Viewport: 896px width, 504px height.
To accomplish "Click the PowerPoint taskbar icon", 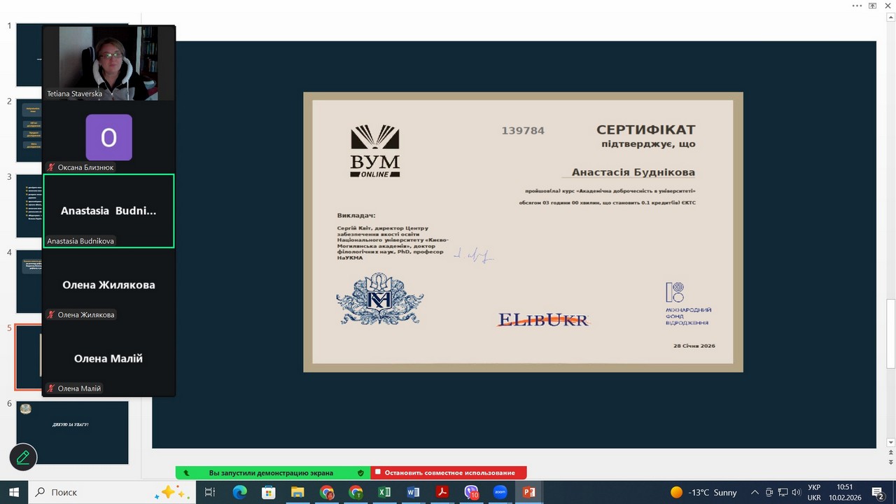I will 528,492.
